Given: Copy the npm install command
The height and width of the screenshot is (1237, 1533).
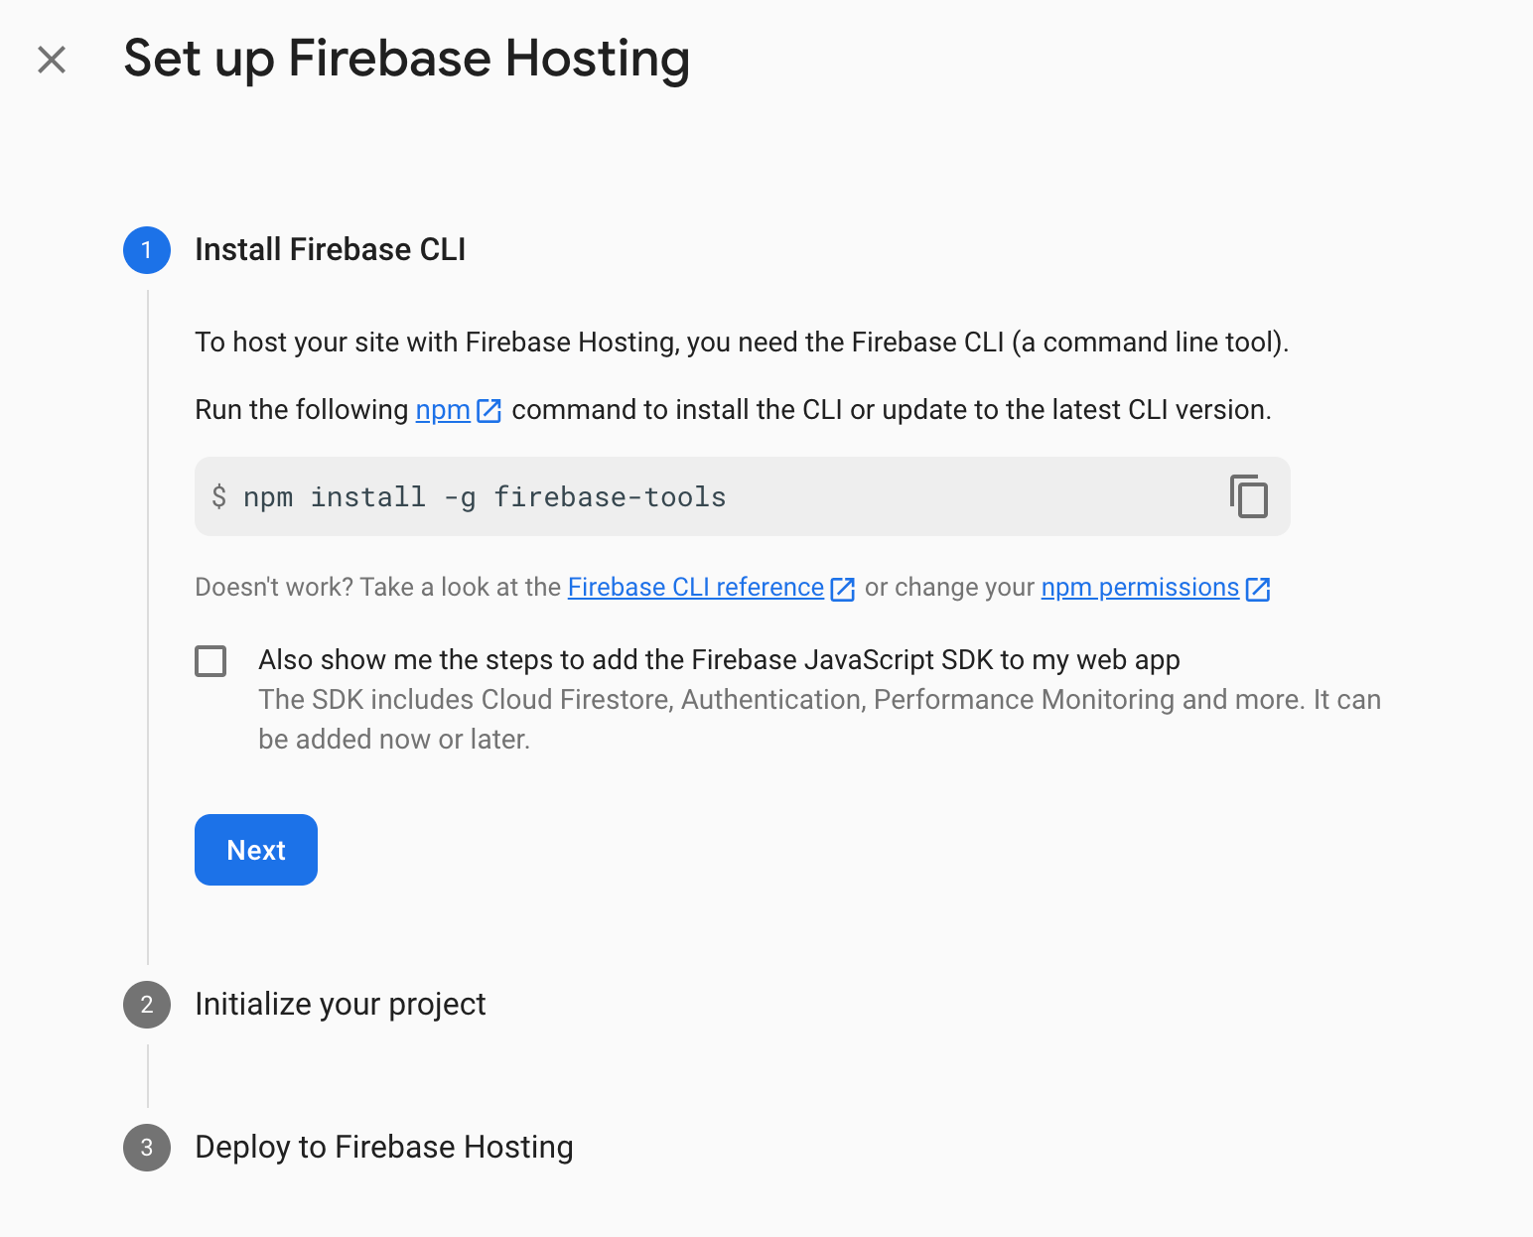Looking at the screenshot, I should click(1248, 496).
